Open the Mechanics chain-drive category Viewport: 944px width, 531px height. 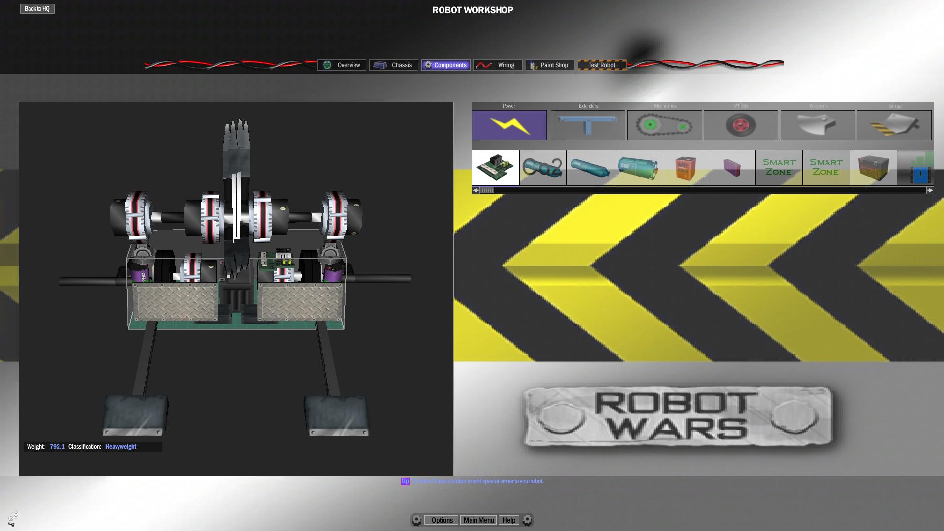[664, 125]
